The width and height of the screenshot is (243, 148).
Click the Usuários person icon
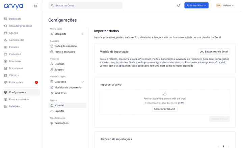52,64
